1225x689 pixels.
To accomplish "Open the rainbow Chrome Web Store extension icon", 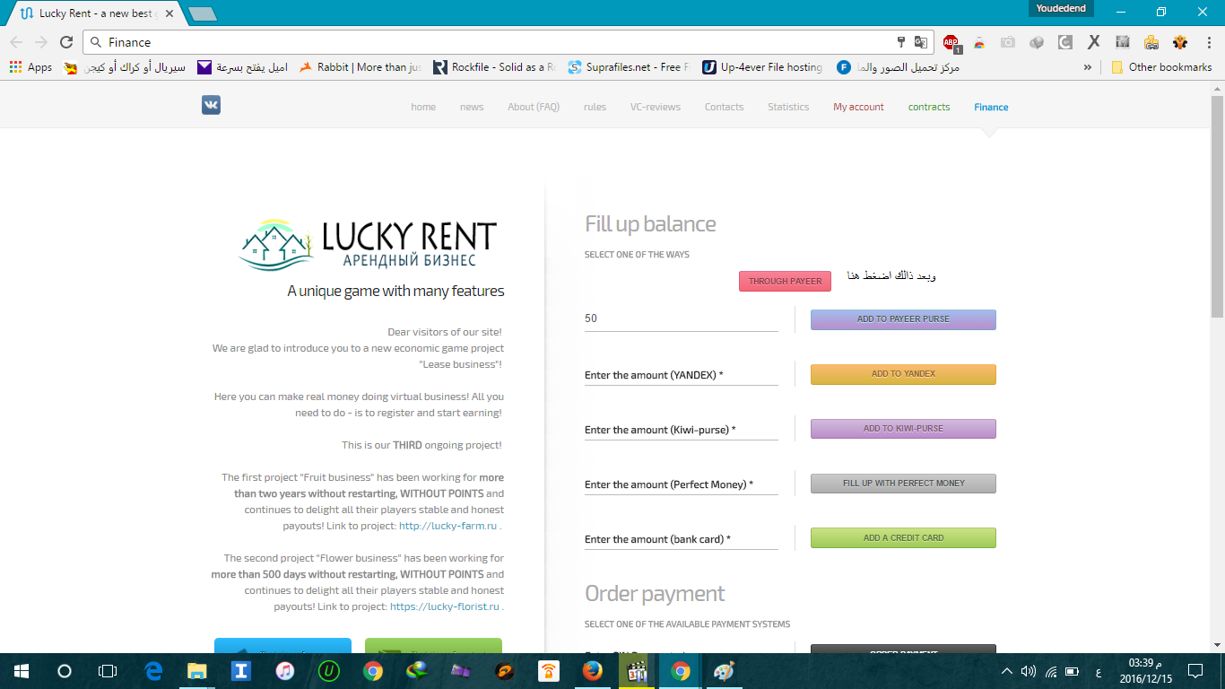I will pyautogui.click(x=979, y=42).
